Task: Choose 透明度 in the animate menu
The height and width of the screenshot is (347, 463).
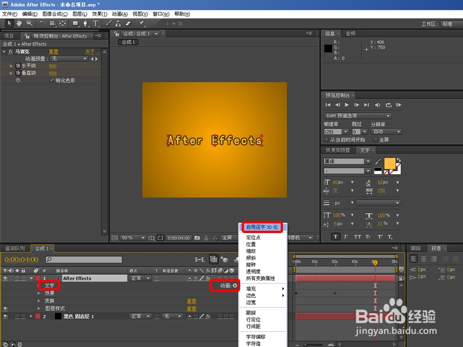Action: [253, 271]
